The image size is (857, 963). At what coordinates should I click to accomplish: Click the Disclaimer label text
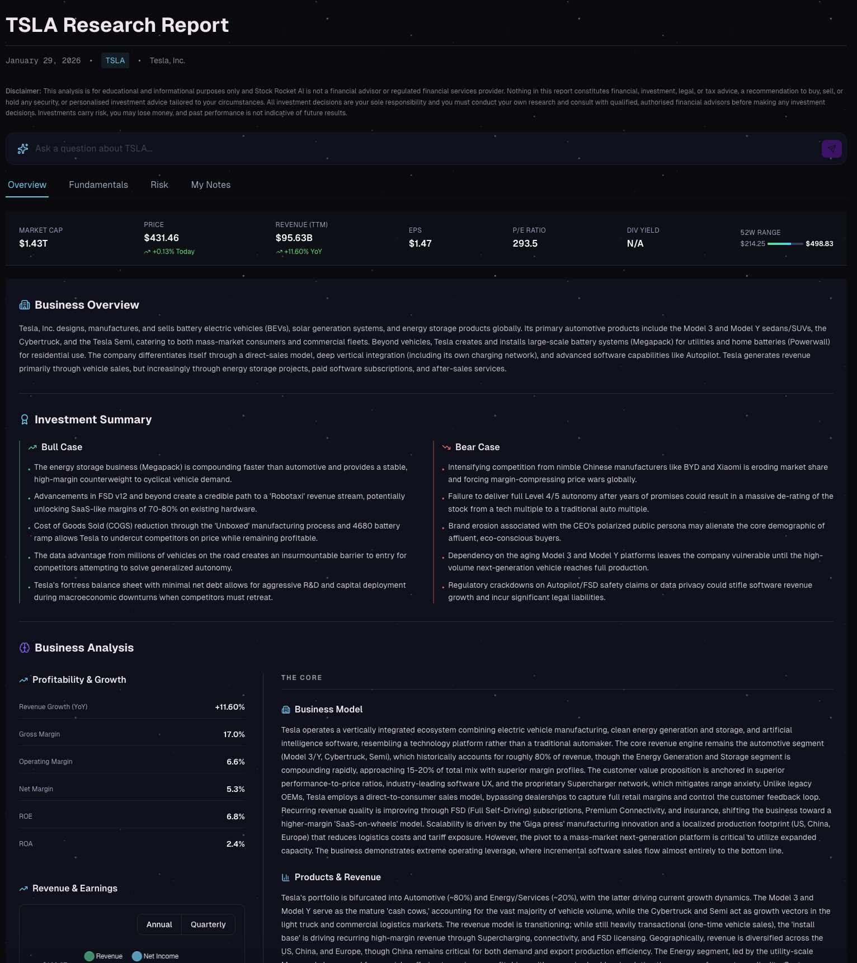tap(23, 91)
